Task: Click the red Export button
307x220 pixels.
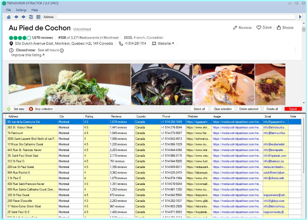Action: pos(293,109)
